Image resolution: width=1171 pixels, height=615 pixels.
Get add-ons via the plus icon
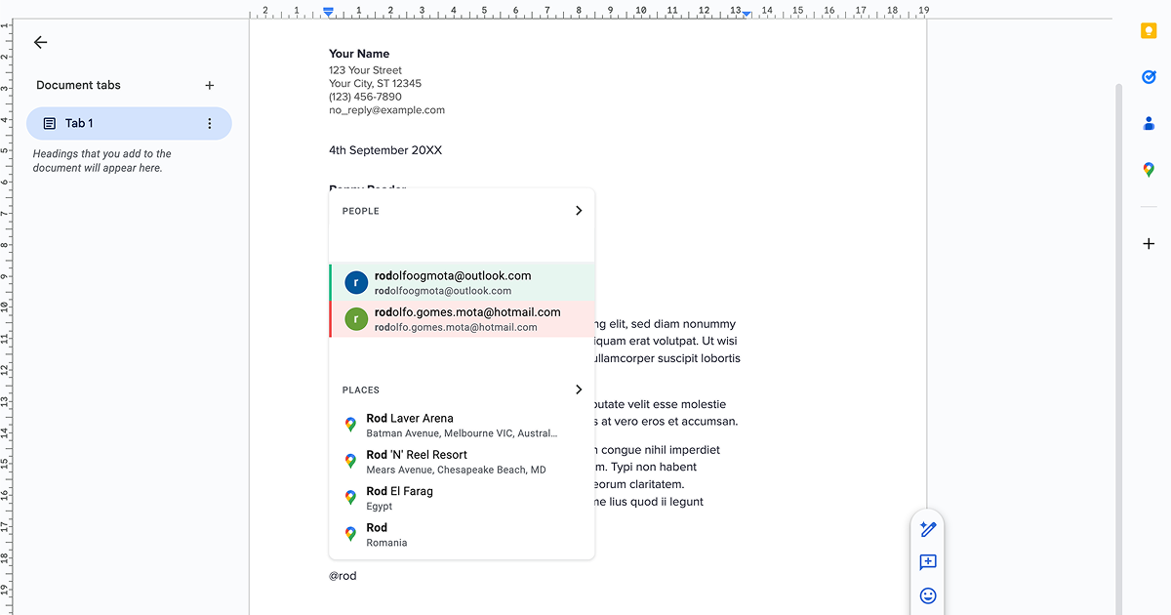click(x=1148, y=243)
